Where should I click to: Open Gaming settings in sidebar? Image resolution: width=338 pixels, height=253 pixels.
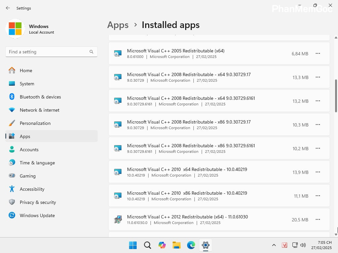[x=27, y=176]
